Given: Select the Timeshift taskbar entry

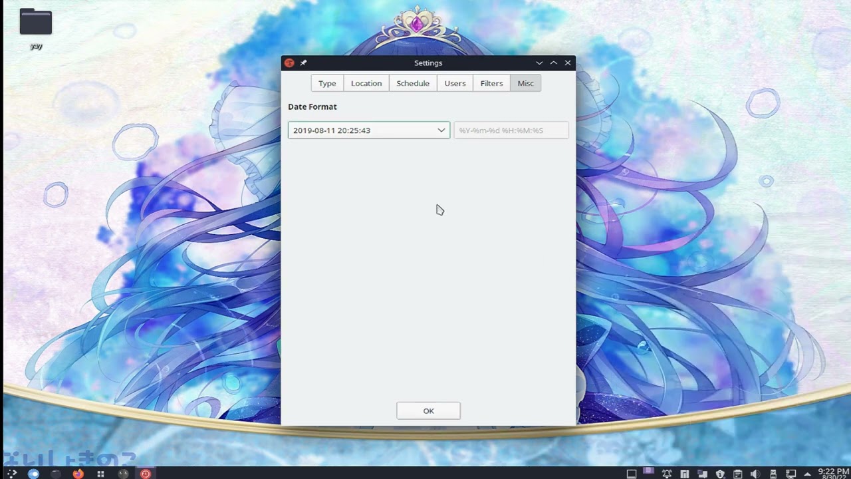Looking at the screenshot, I should pyautogui.click(x=146, y=474).
